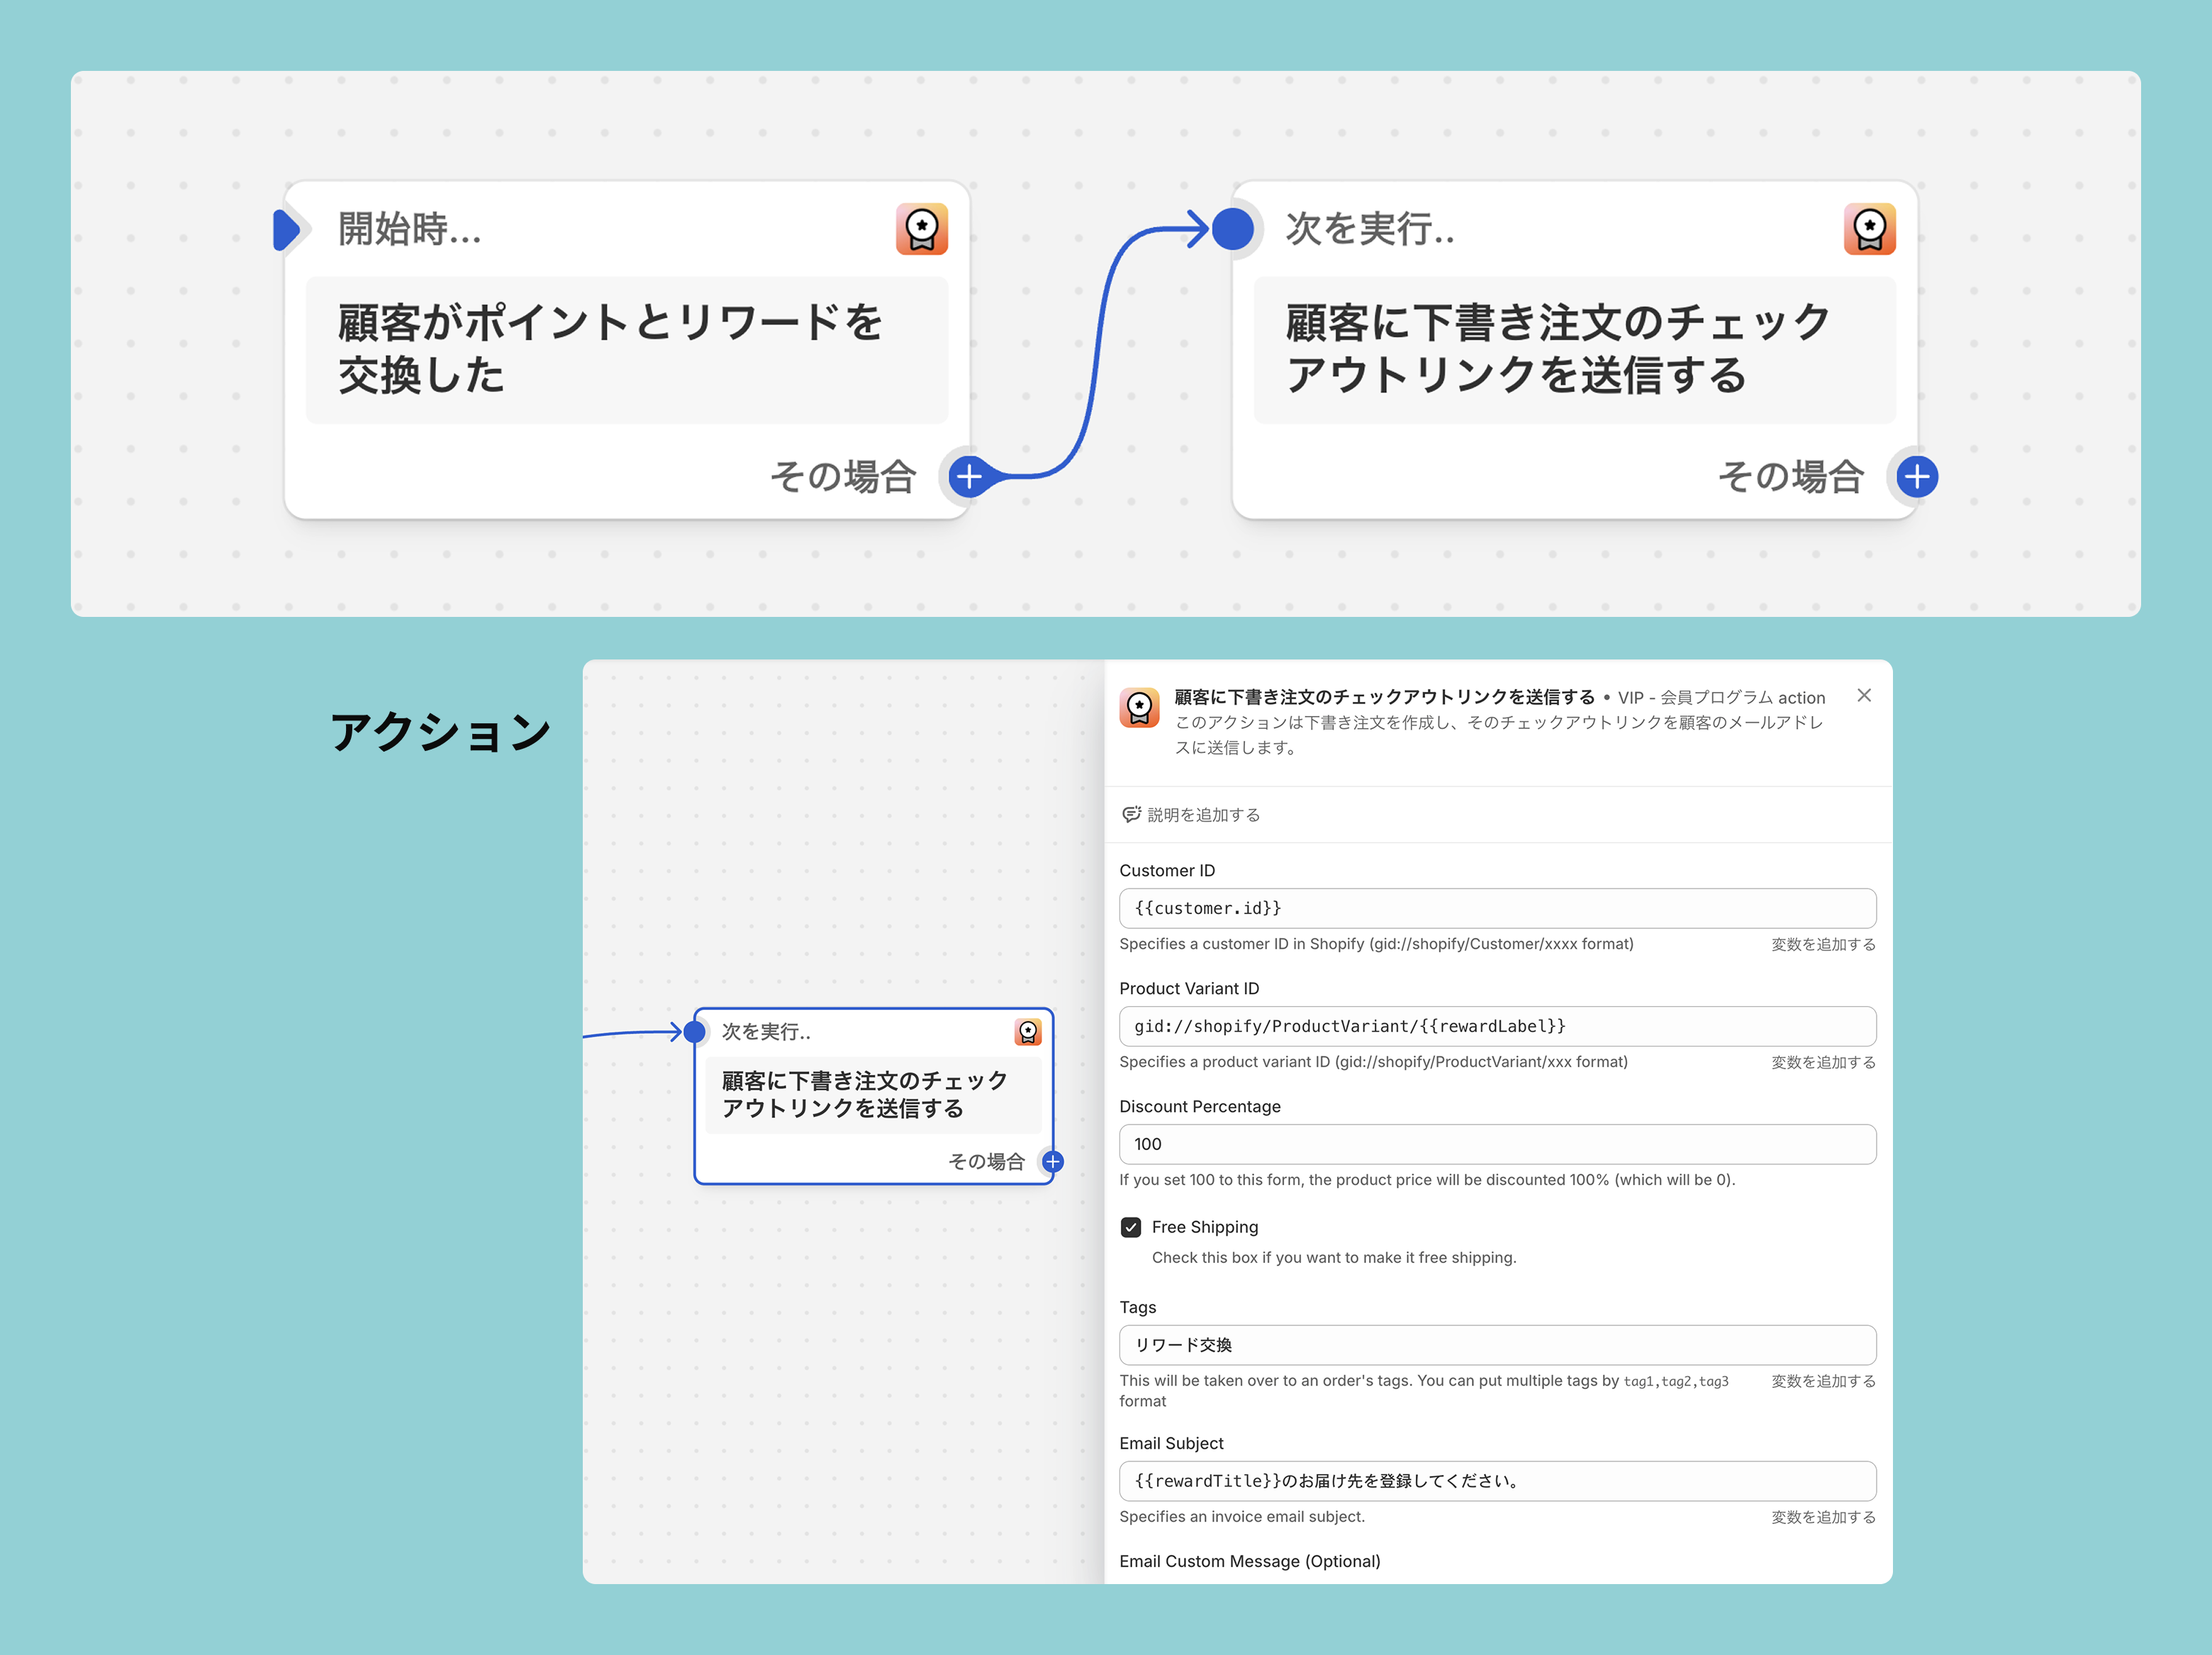Viewport: 2212px width, 1655px height.
Task: Click plus connector on the trigger card
Action: [x=968, y=476]
